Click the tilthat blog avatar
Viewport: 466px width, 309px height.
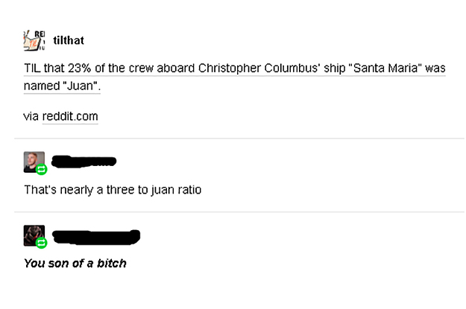coord(34,39)
